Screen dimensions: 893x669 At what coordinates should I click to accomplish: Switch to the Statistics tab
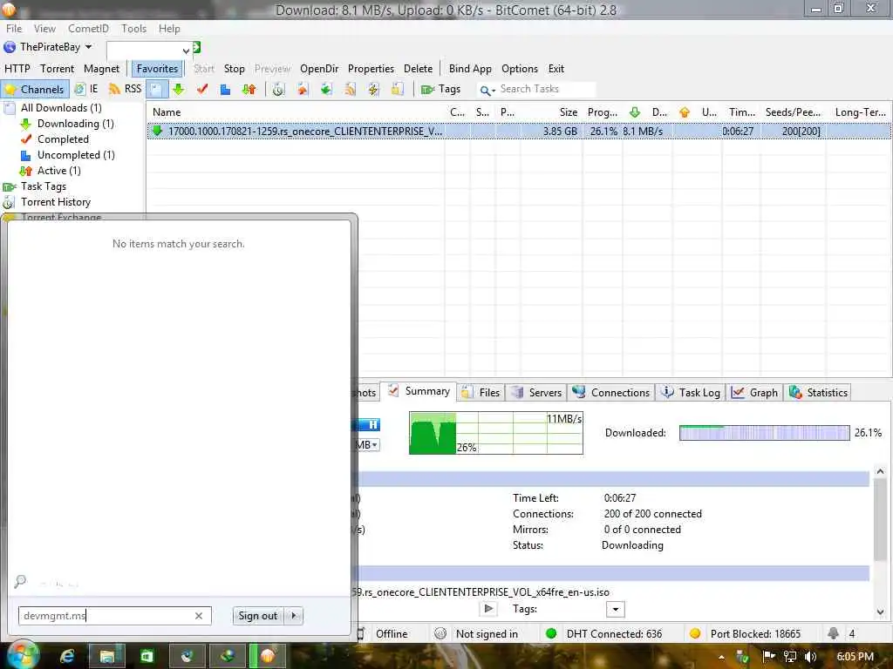pyautogui.click(x=818, y=393)
